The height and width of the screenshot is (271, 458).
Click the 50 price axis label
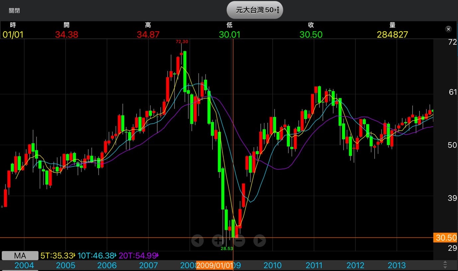coord(453,145)
